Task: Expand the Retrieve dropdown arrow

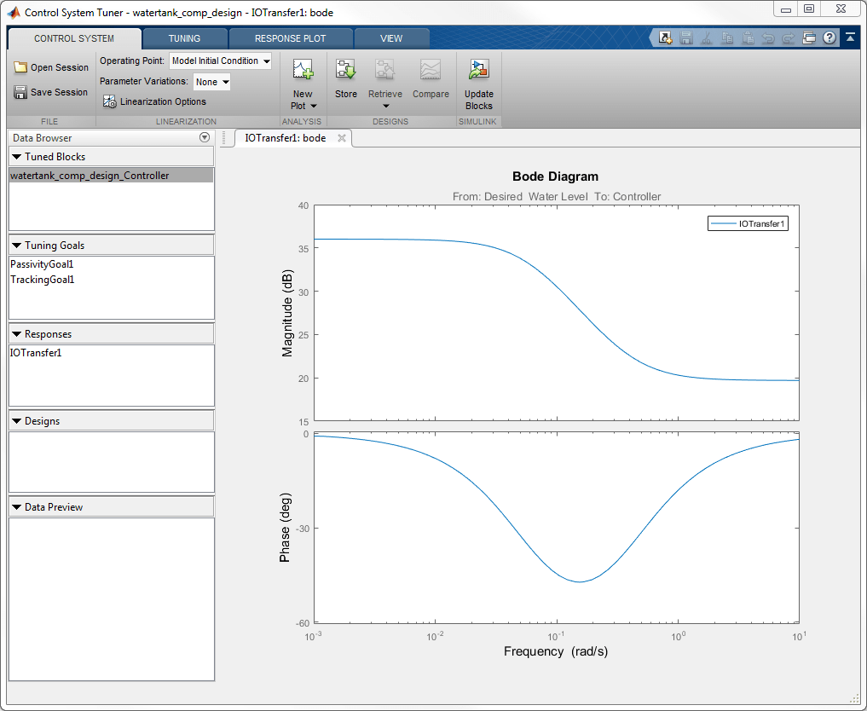Action: coord(386,107)
